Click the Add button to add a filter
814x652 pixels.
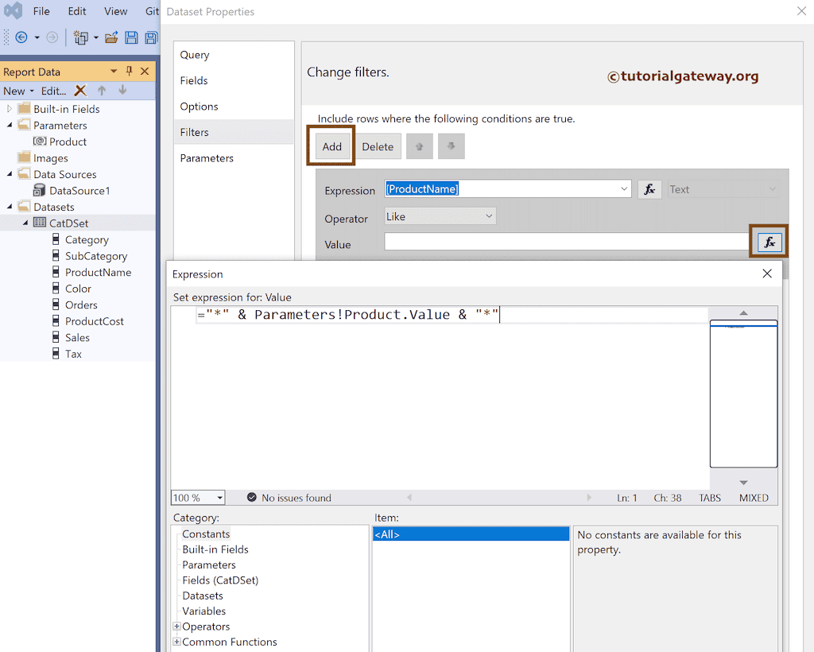tap(330, 146)
